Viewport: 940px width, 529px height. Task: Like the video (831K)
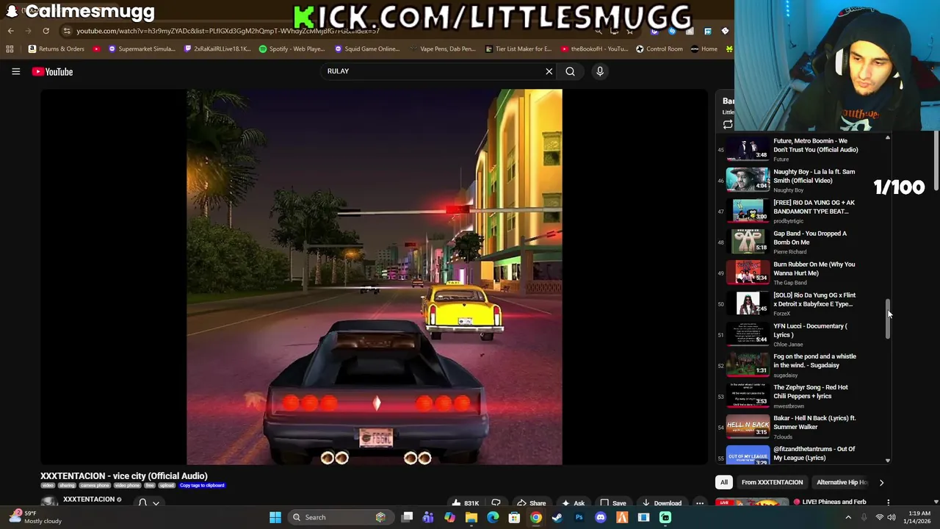pyautogui.click(x=466, y=503)
